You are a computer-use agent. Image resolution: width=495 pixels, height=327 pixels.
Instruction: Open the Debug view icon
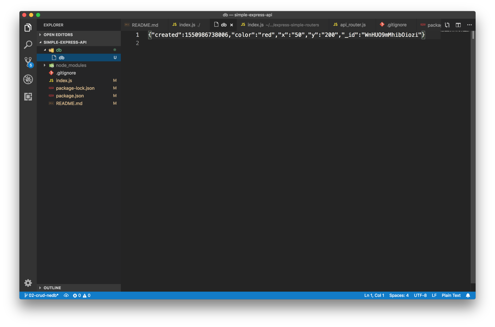(28, 79)
